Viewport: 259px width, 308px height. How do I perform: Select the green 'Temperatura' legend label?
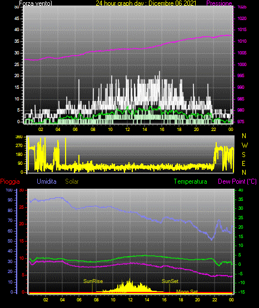191,181
